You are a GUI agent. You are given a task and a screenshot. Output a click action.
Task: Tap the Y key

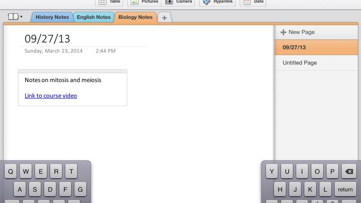click(272, 171)
